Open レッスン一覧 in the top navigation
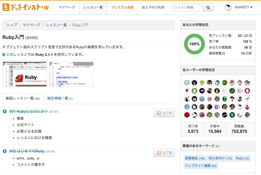This screenshot has height=175, width=261. [93, 8]
